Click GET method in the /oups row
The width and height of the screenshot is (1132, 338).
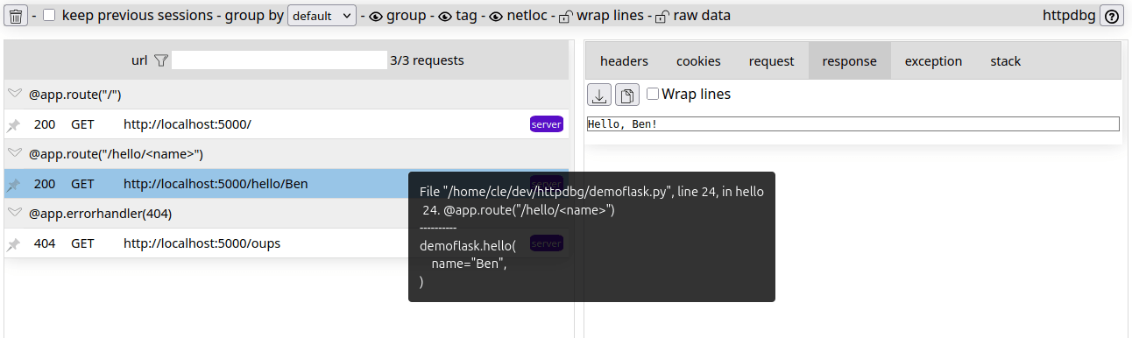pyautogui.click(x=82, y=243)
